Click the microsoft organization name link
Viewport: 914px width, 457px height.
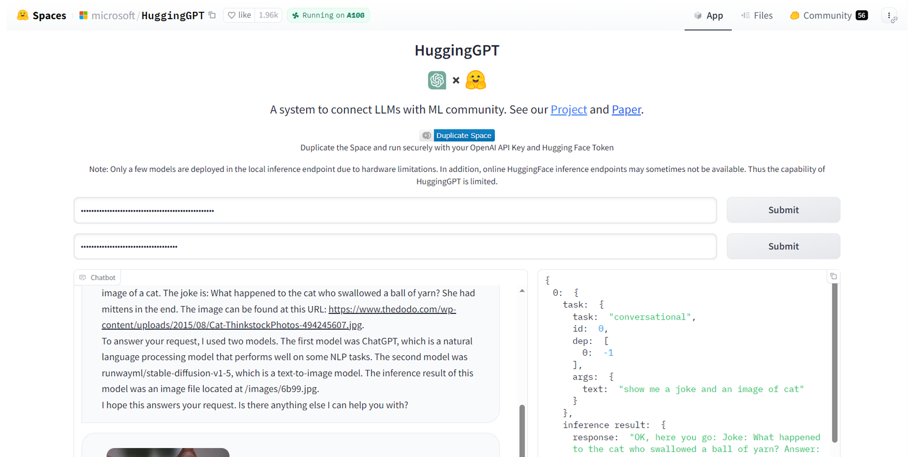tap(113, 15)
